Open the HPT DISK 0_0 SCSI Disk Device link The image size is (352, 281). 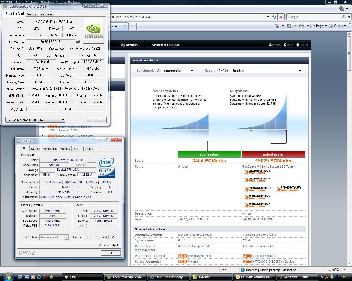point(273,262)
